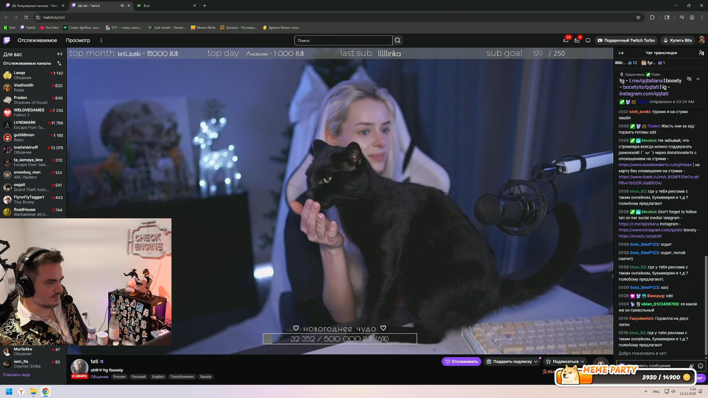
Task: Open the 'Отслеживаемое' following tab
Action: tap(37, 41)
